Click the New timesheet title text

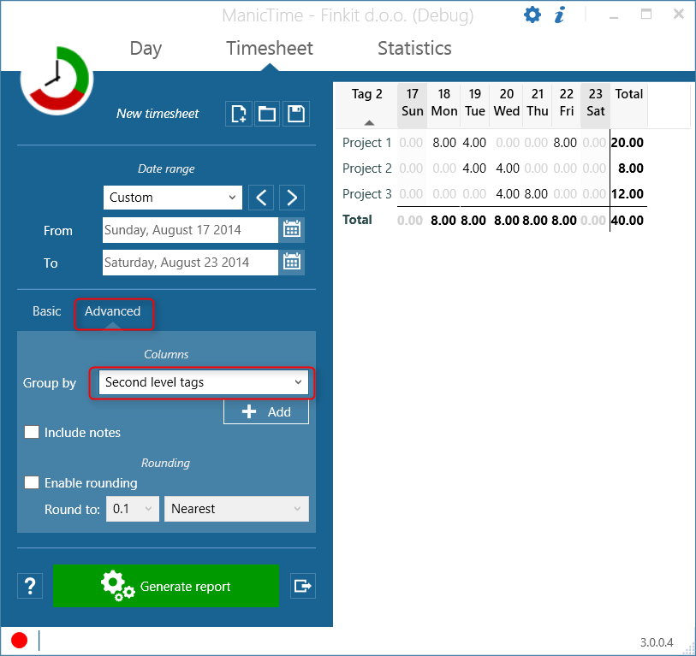point(158,114)
